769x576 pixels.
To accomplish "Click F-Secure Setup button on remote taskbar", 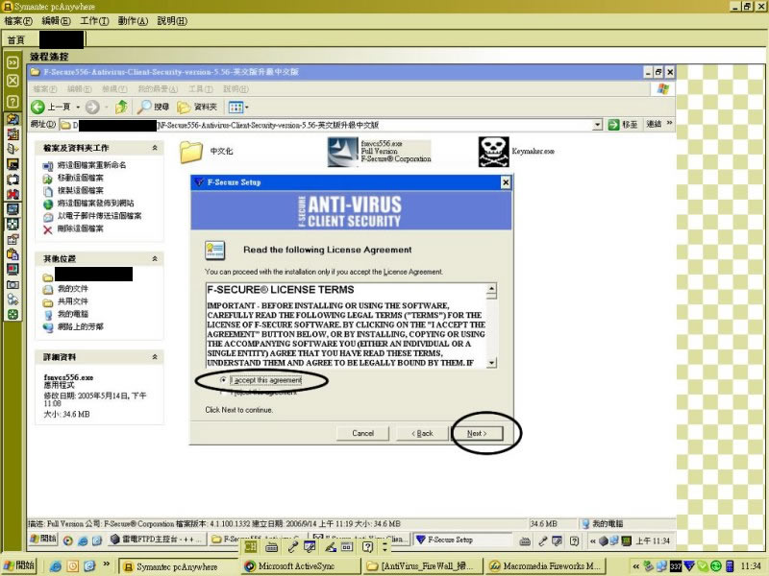I will click(x=462, y=540).
